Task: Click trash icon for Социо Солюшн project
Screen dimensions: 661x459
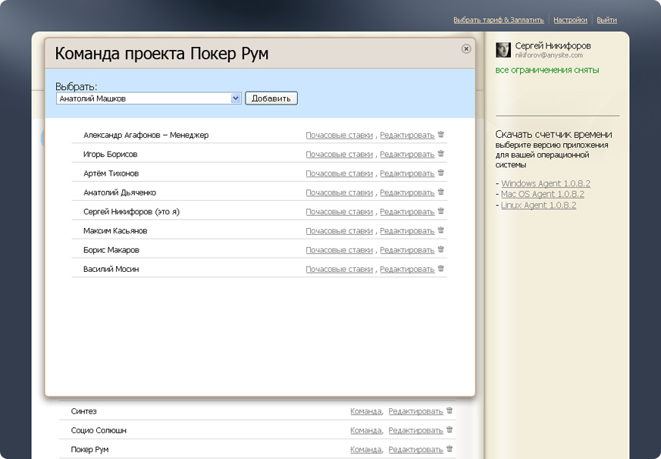Action: pos(450,430)
